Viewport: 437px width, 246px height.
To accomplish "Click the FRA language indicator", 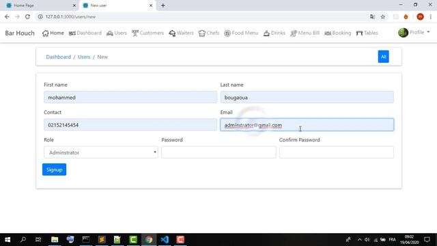I will tap(392, 240).
